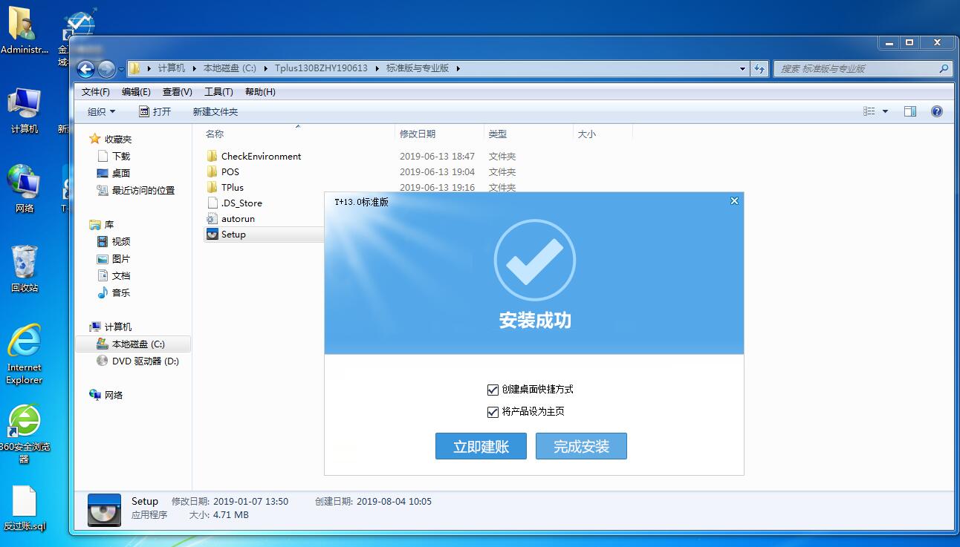This screenshot has height=547, width=960.
Task: Click the 立即建账 button
Action: 481,446
